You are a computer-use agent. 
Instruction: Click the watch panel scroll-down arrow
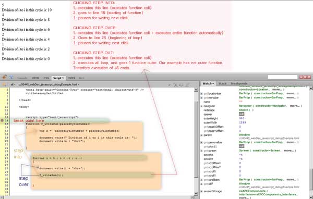[x=311, y=197]
